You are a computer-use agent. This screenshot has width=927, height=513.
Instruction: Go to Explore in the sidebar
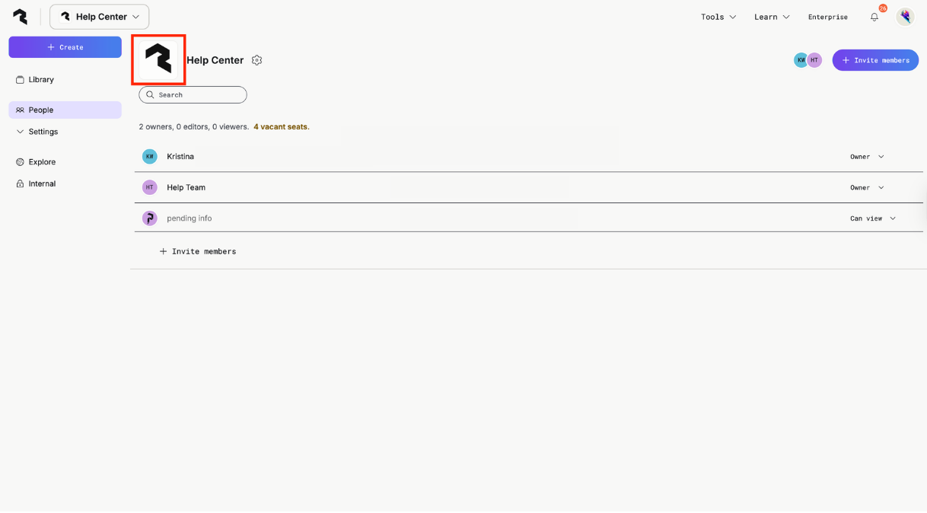(x=42, y=162)
